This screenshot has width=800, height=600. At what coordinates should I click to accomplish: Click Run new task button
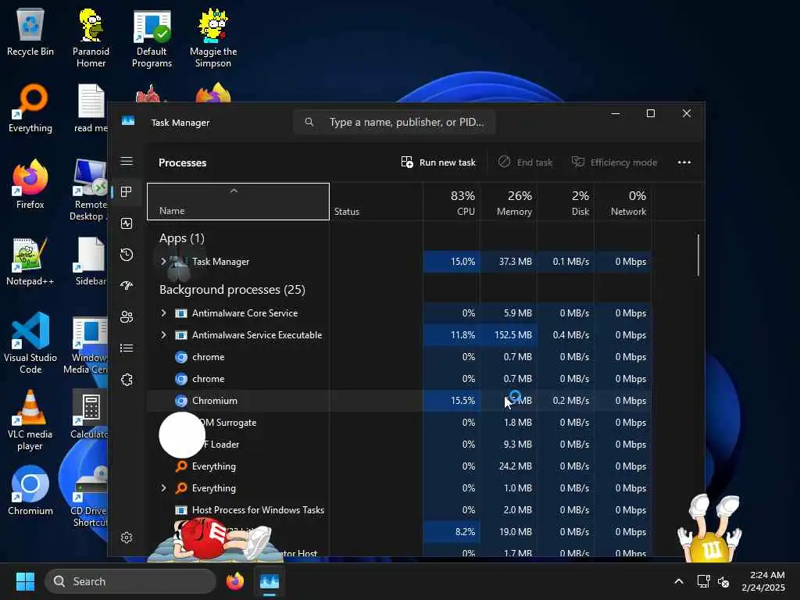tap(438, 162)
